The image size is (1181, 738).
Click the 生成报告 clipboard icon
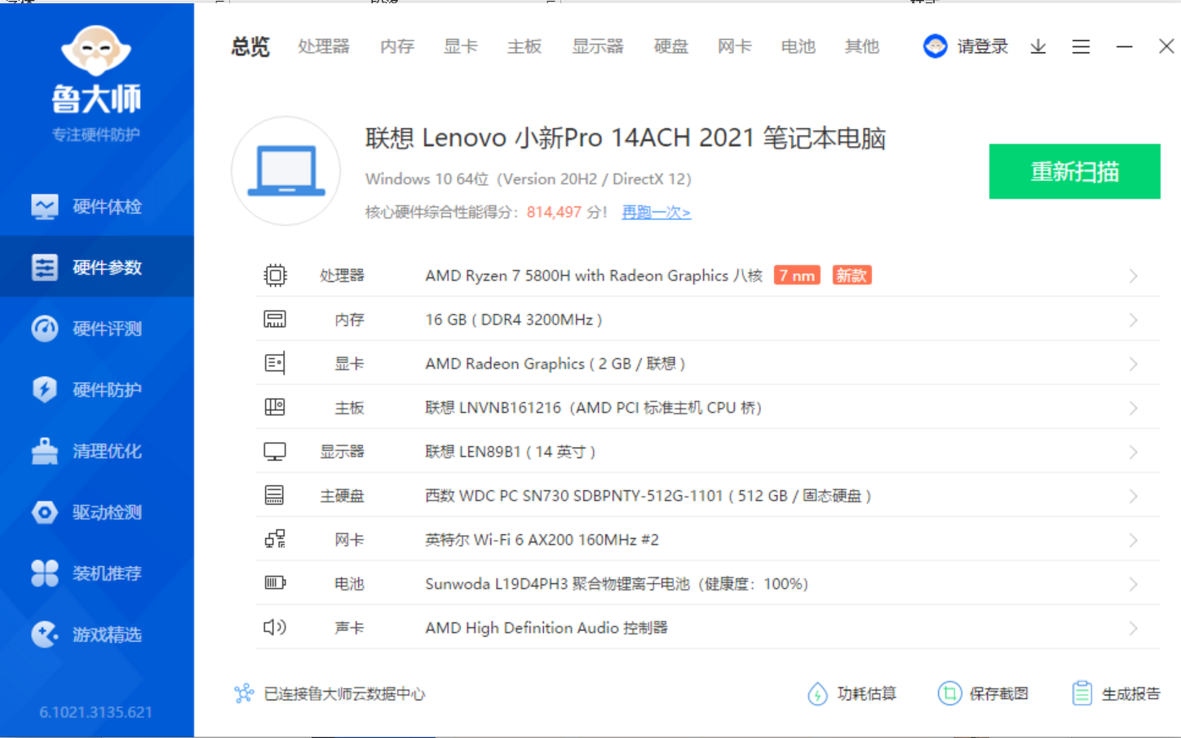1082,694
